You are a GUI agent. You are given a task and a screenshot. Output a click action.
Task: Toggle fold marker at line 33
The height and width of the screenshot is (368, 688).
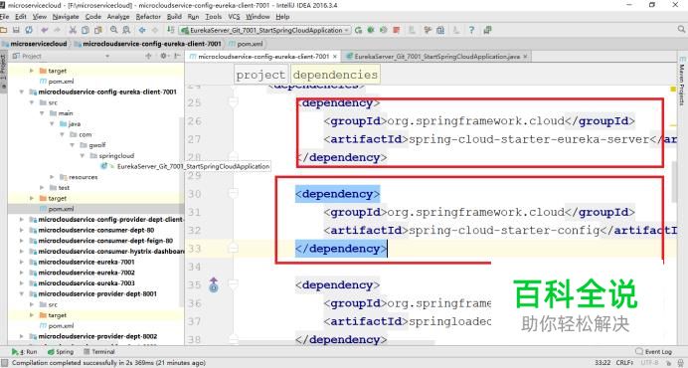234,249
